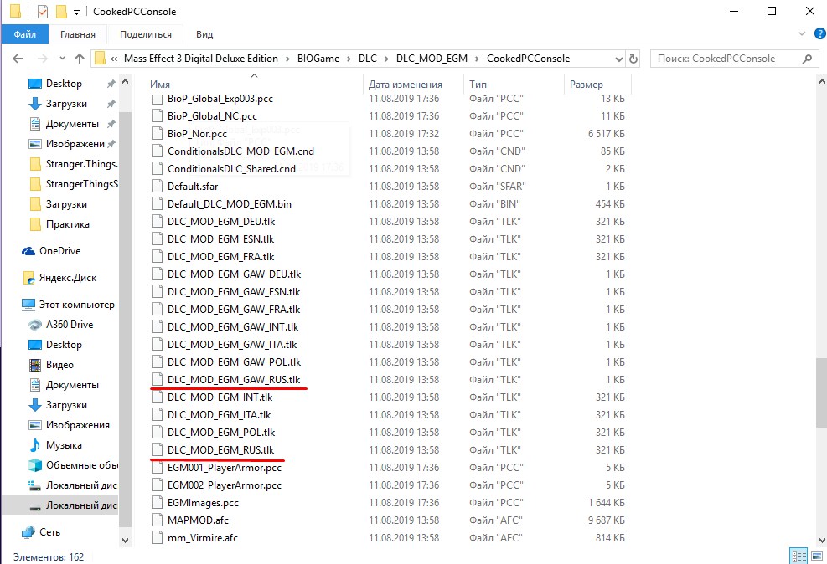The width and height of the screenshot is (827, 564).
Task: Open the Вид ribbon tab
Action: 204,34
